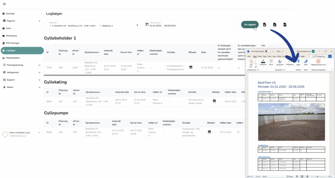Export the report as Word document
This screenshot has width=335, height=178.
pyautogui.click(x=265, y=25)
